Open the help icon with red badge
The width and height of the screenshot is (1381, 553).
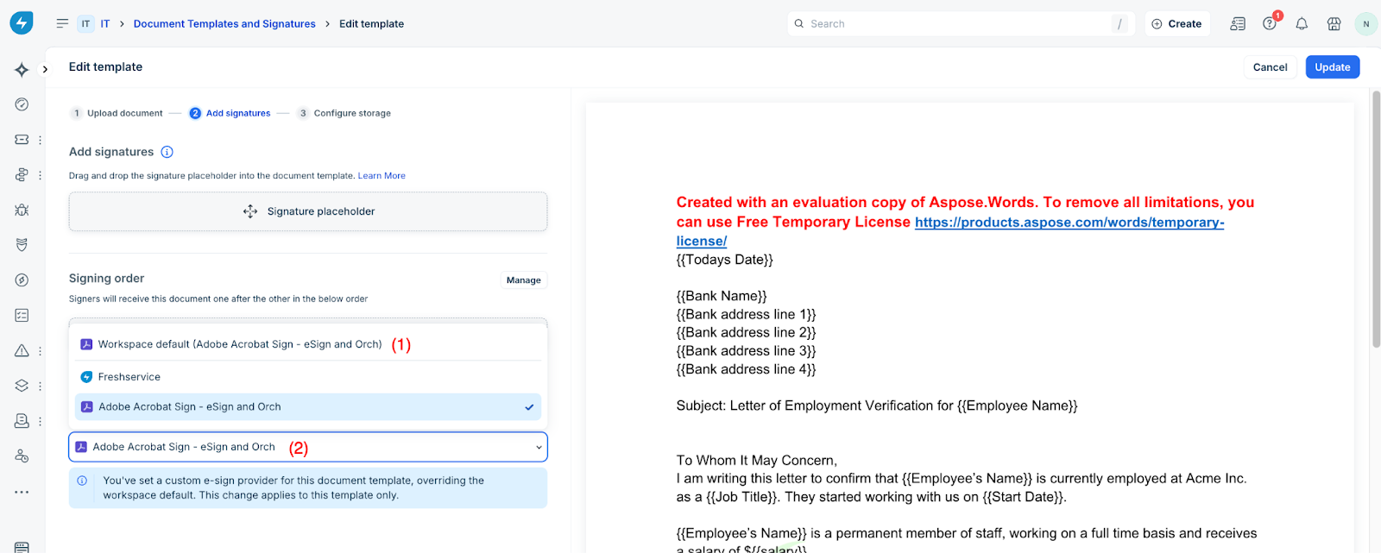point(1270,24)
